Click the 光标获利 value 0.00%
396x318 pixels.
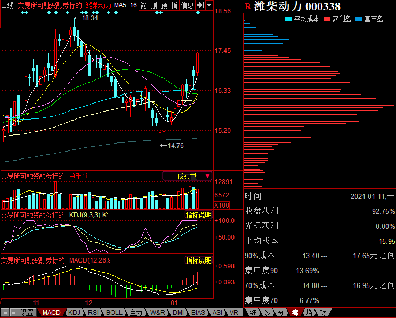coord(385,226)
